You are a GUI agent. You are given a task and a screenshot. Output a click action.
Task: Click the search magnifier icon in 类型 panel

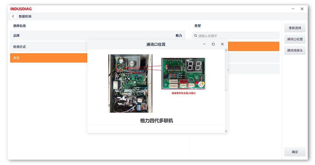(x=195, y=36)
